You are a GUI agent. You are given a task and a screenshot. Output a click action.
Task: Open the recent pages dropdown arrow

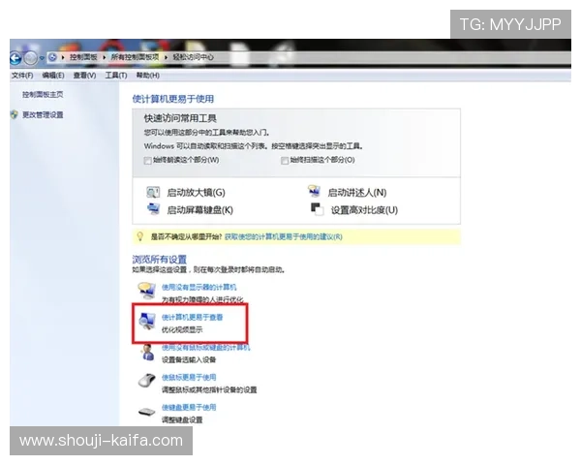click(42, 58)
